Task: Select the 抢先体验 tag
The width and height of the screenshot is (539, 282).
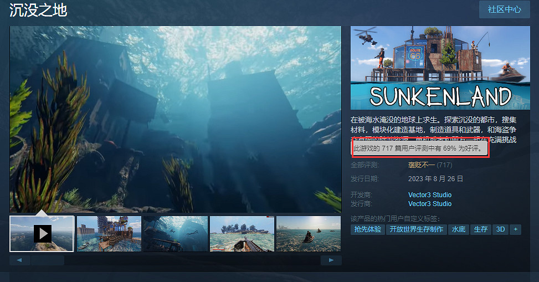Action: pyautogui.click(x=367, y=229)
